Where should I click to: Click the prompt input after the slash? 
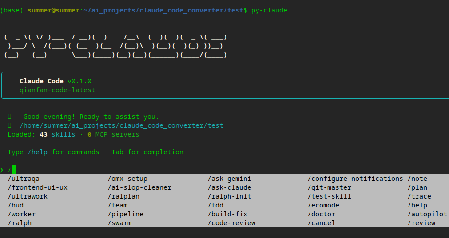click(x=13, y=169)
